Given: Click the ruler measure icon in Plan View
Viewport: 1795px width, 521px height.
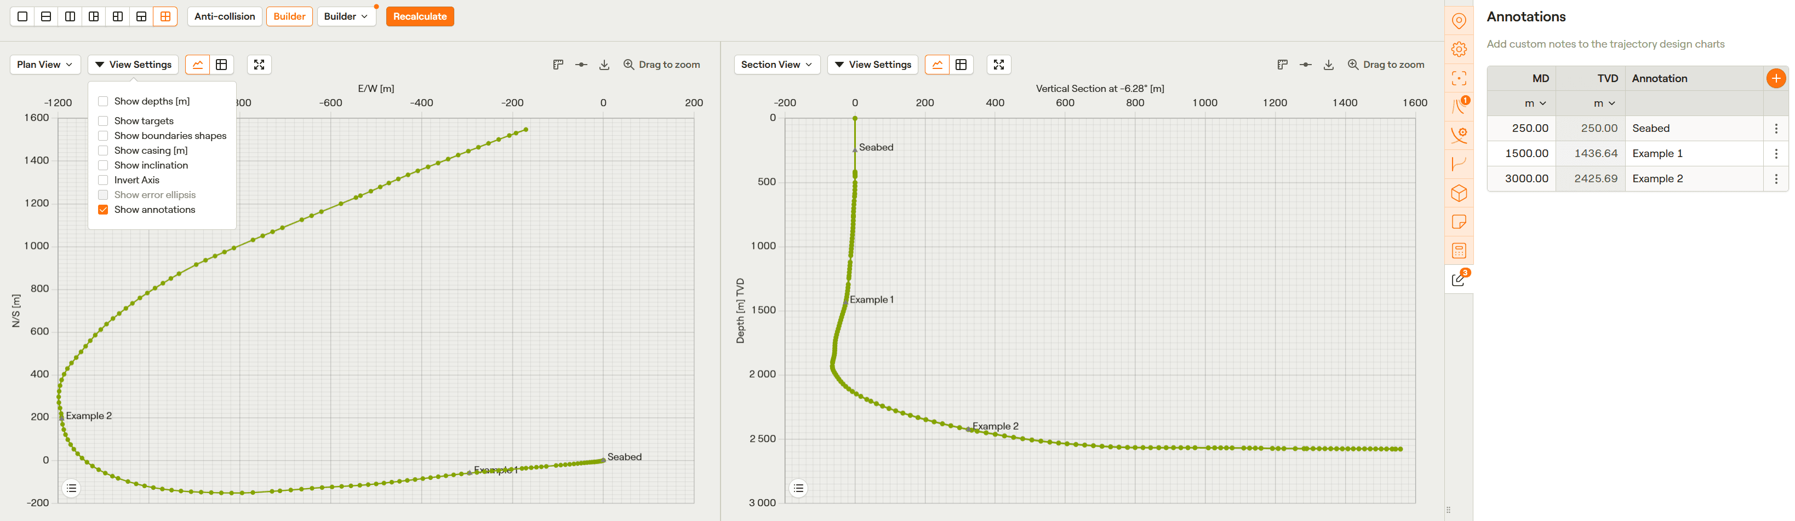Looking at the screenshot, I should [558, 65].
